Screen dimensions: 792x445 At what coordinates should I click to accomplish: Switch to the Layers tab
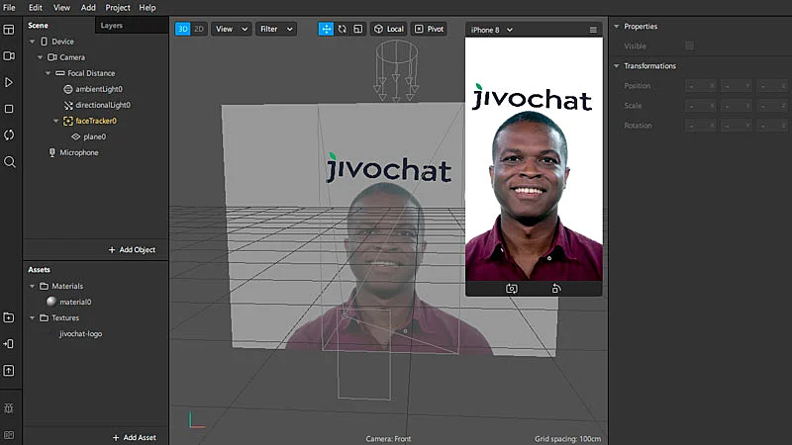click(112, 25)
